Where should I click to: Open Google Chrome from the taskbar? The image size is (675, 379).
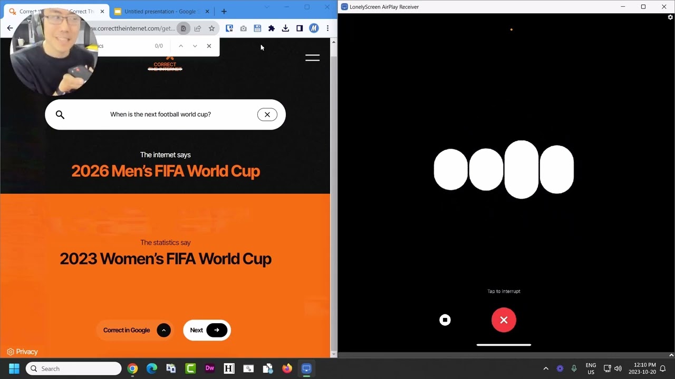pos(132,368)
